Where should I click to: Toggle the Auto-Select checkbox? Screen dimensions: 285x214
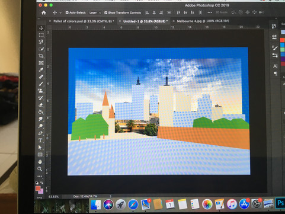pyautogui.click(x=67, y=12)
